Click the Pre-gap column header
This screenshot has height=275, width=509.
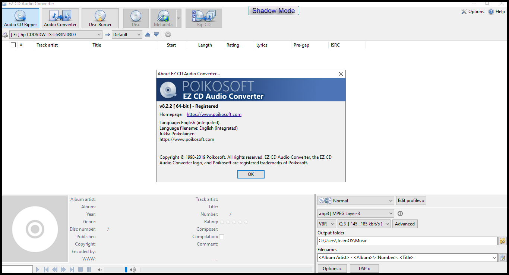pyautogui.click(x=310, y=45)
